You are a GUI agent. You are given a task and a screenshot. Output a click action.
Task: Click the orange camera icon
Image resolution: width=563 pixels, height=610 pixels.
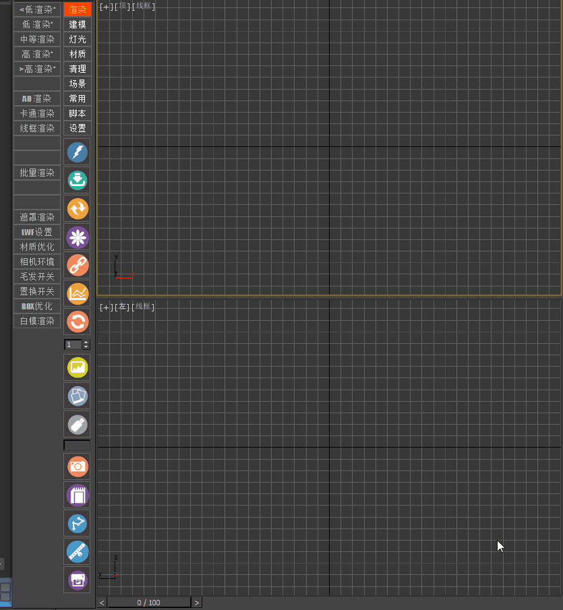coord(77,466)
